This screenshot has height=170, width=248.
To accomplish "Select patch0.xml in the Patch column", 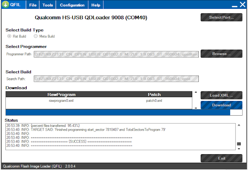I will click(x=154, y=101).
